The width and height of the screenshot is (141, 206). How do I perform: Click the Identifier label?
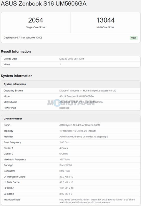pos(8,137)
